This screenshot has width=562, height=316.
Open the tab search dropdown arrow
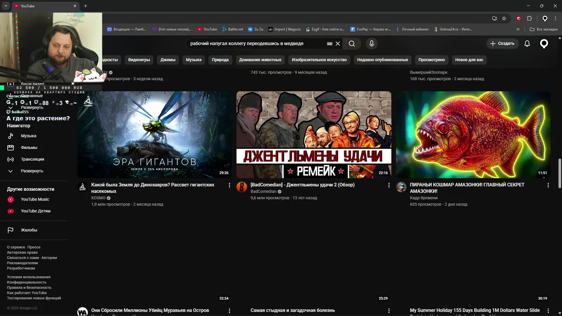coord(6,6)
